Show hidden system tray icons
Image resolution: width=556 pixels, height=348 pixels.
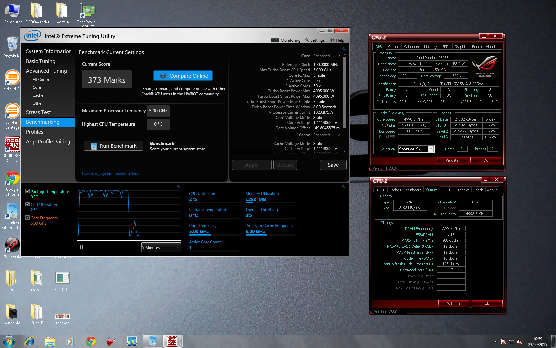495,342
